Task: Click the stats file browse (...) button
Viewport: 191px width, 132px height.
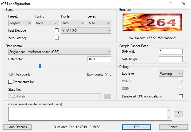Action: click(107, 96)
